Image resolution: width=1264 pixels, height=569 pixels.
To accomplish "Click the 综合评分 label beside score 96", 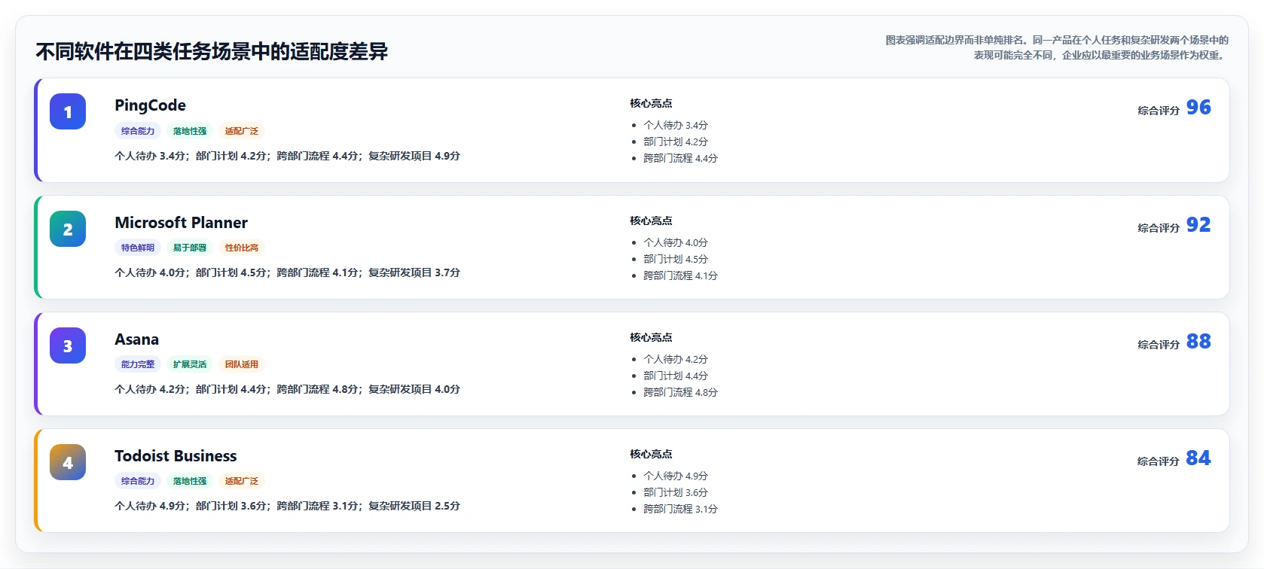I will tap(1159, 111).
